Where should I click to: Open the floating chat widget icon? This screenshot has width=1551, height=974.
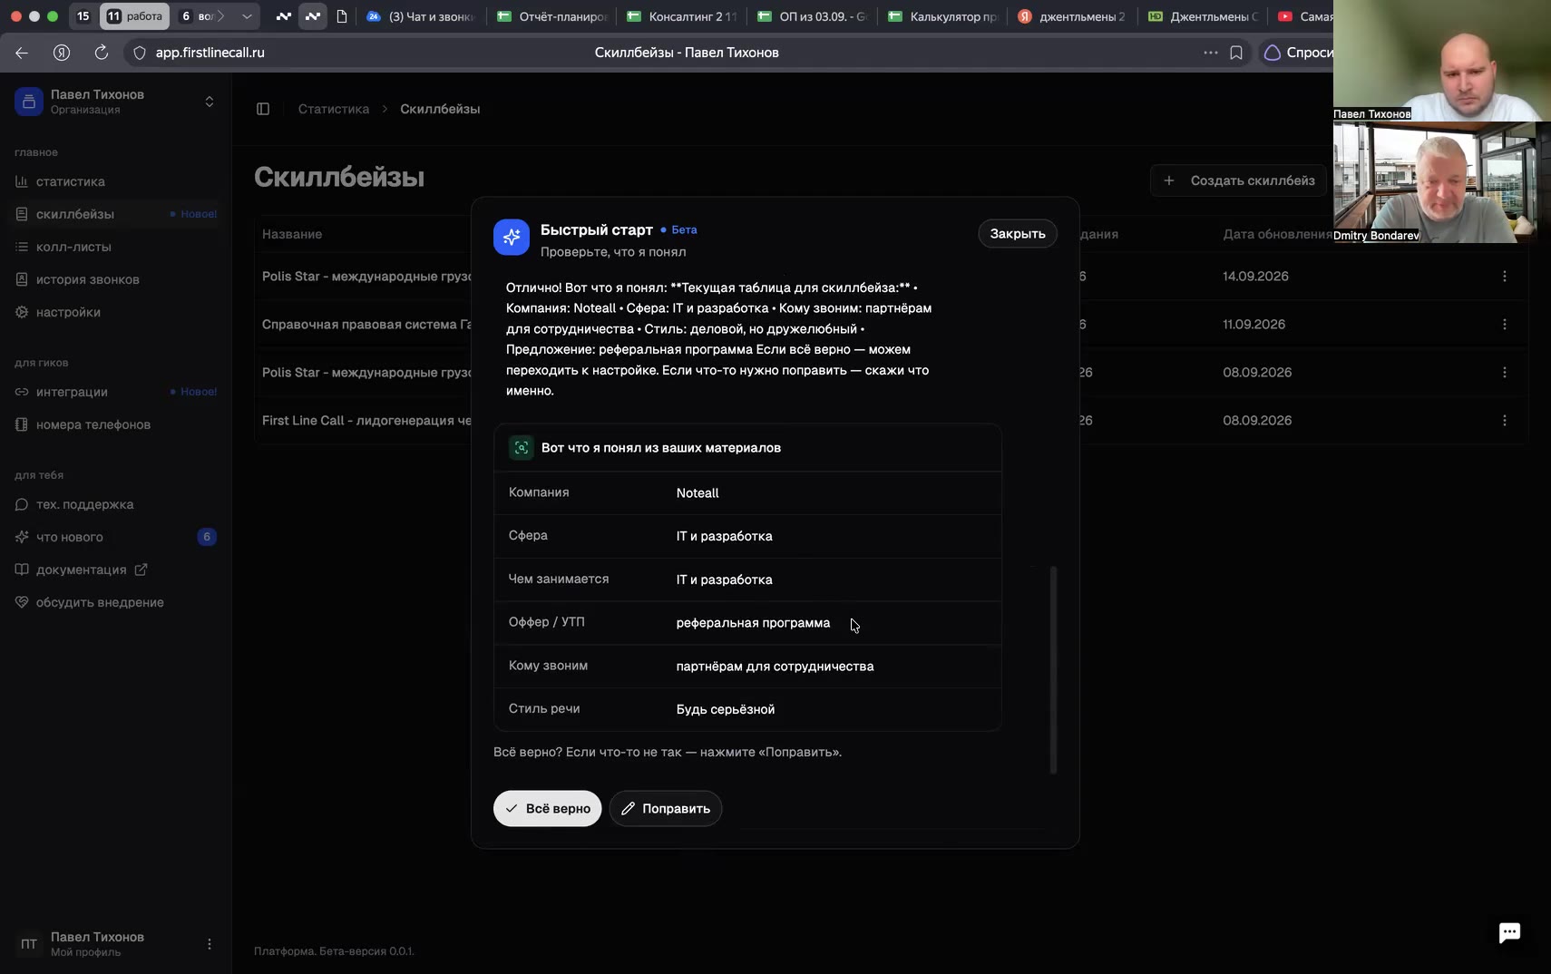(x=1509, y=932)
